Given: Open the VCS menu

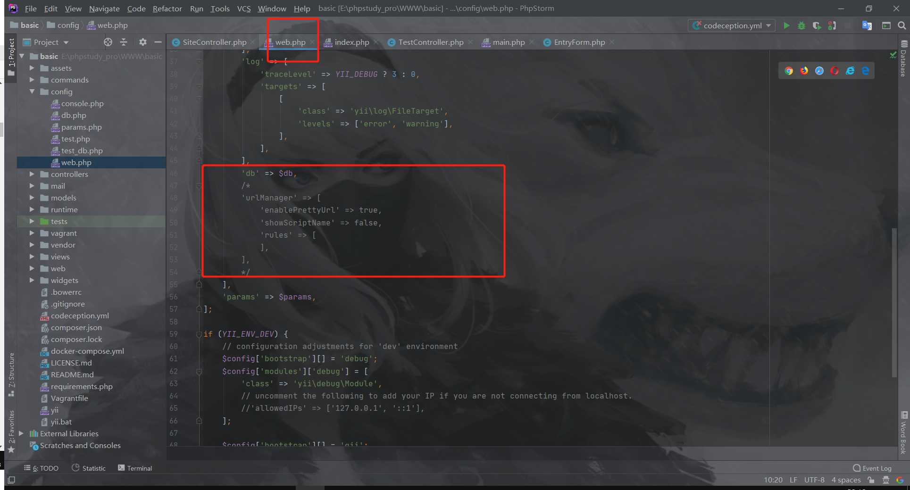Looking at the screenshot, I should click(244, 8).
